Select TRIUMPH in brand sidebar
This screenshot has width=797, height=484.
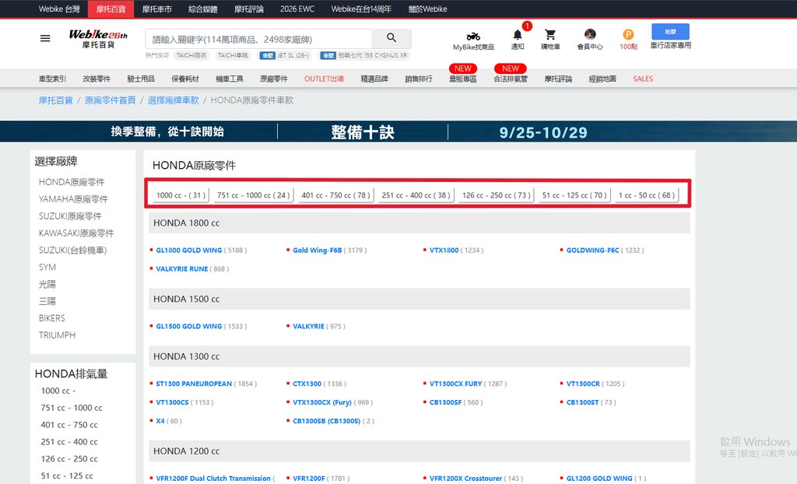57,335
